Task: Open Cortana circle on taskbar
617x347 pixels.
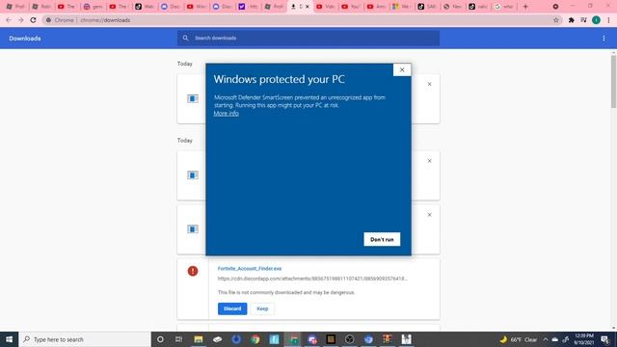Action: tap(160, 339)
